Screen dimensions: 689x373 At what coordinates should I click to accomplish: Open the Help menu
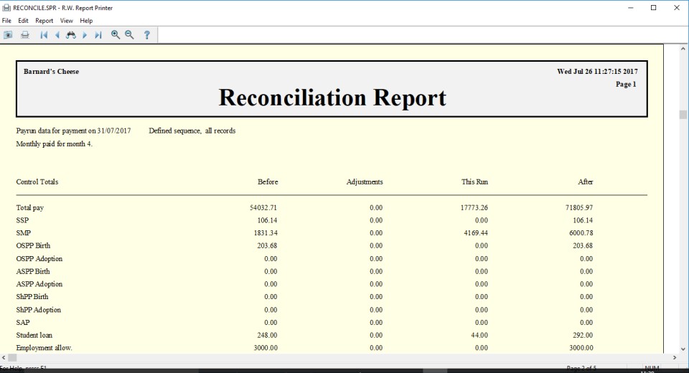pos(86,21)
